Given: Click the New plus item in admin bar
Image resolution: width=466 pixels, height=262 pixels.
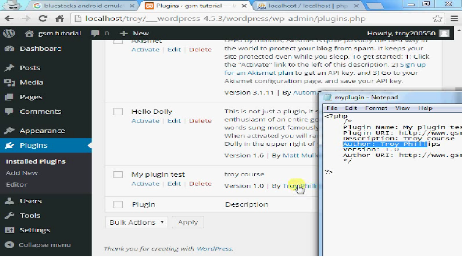Looking at the screenshot, I should pos(134,33).
